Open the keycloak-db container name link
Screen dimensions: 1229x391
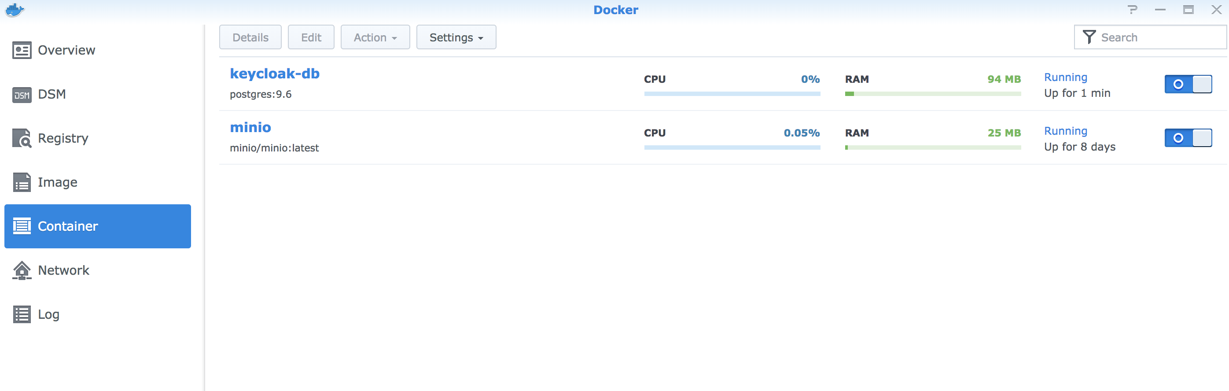(274, 74)
